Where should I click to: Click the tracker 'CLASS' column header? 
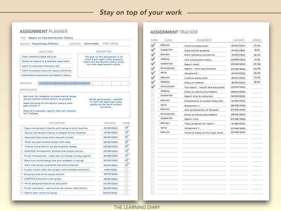click(168, 40)
